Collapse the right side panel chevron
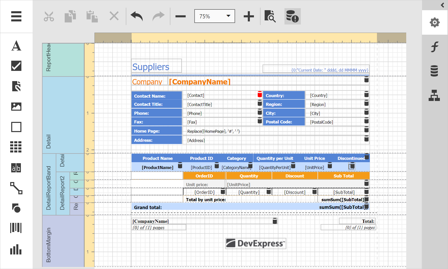This screenshot has height=269, width=448. click(442, 5)
